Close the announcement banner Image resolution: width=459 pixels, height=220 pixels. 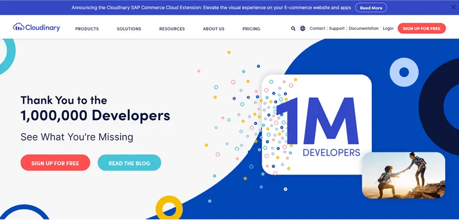(x=453, y=7)
